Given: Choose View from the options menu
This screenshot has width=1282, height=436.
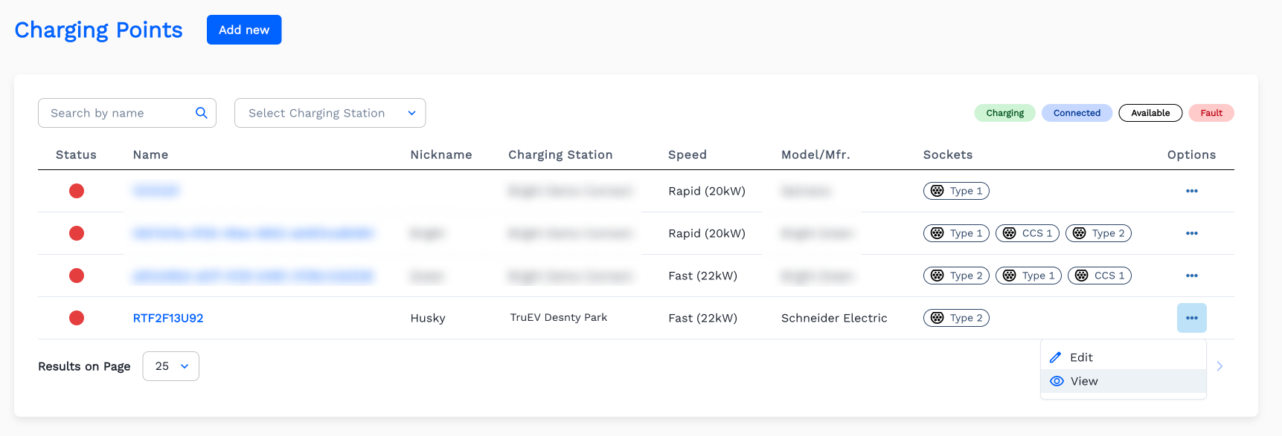Looking at the screenshot, I should coord(1084,381).
